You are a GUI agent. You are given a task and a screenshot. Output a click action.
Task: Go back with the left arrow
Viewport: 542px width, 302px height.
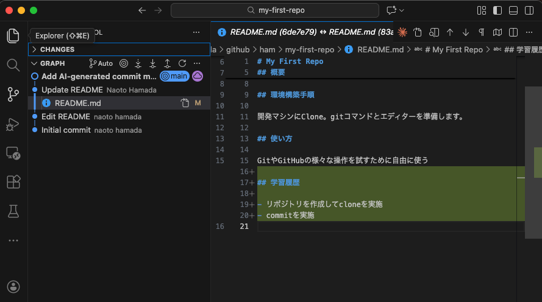tap(142, 10)
